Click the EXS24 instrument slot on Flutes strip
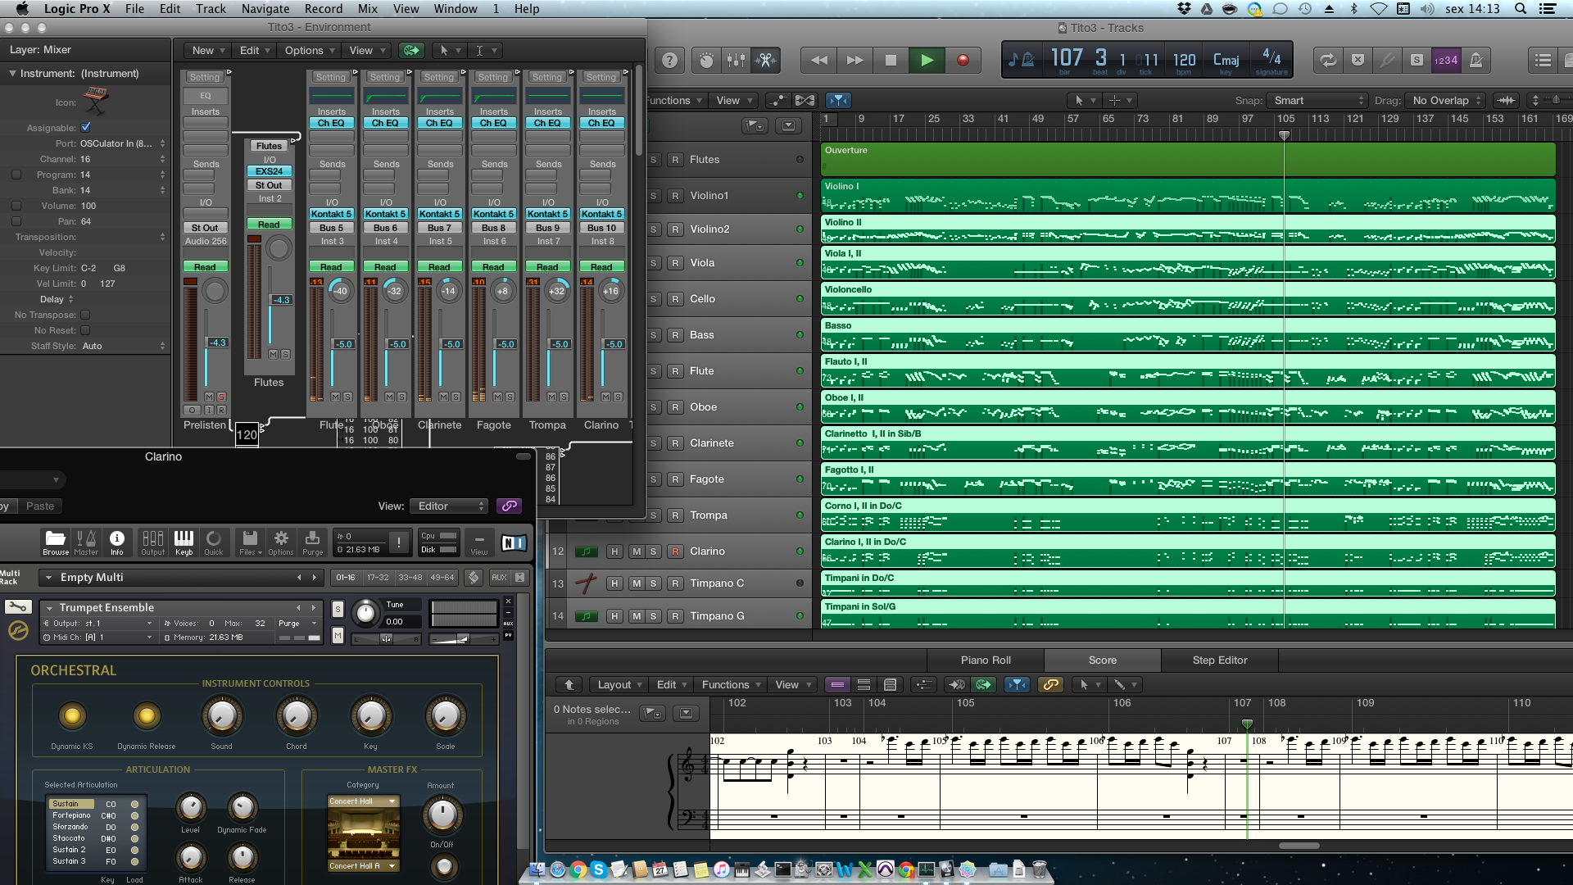 [269, 171]
